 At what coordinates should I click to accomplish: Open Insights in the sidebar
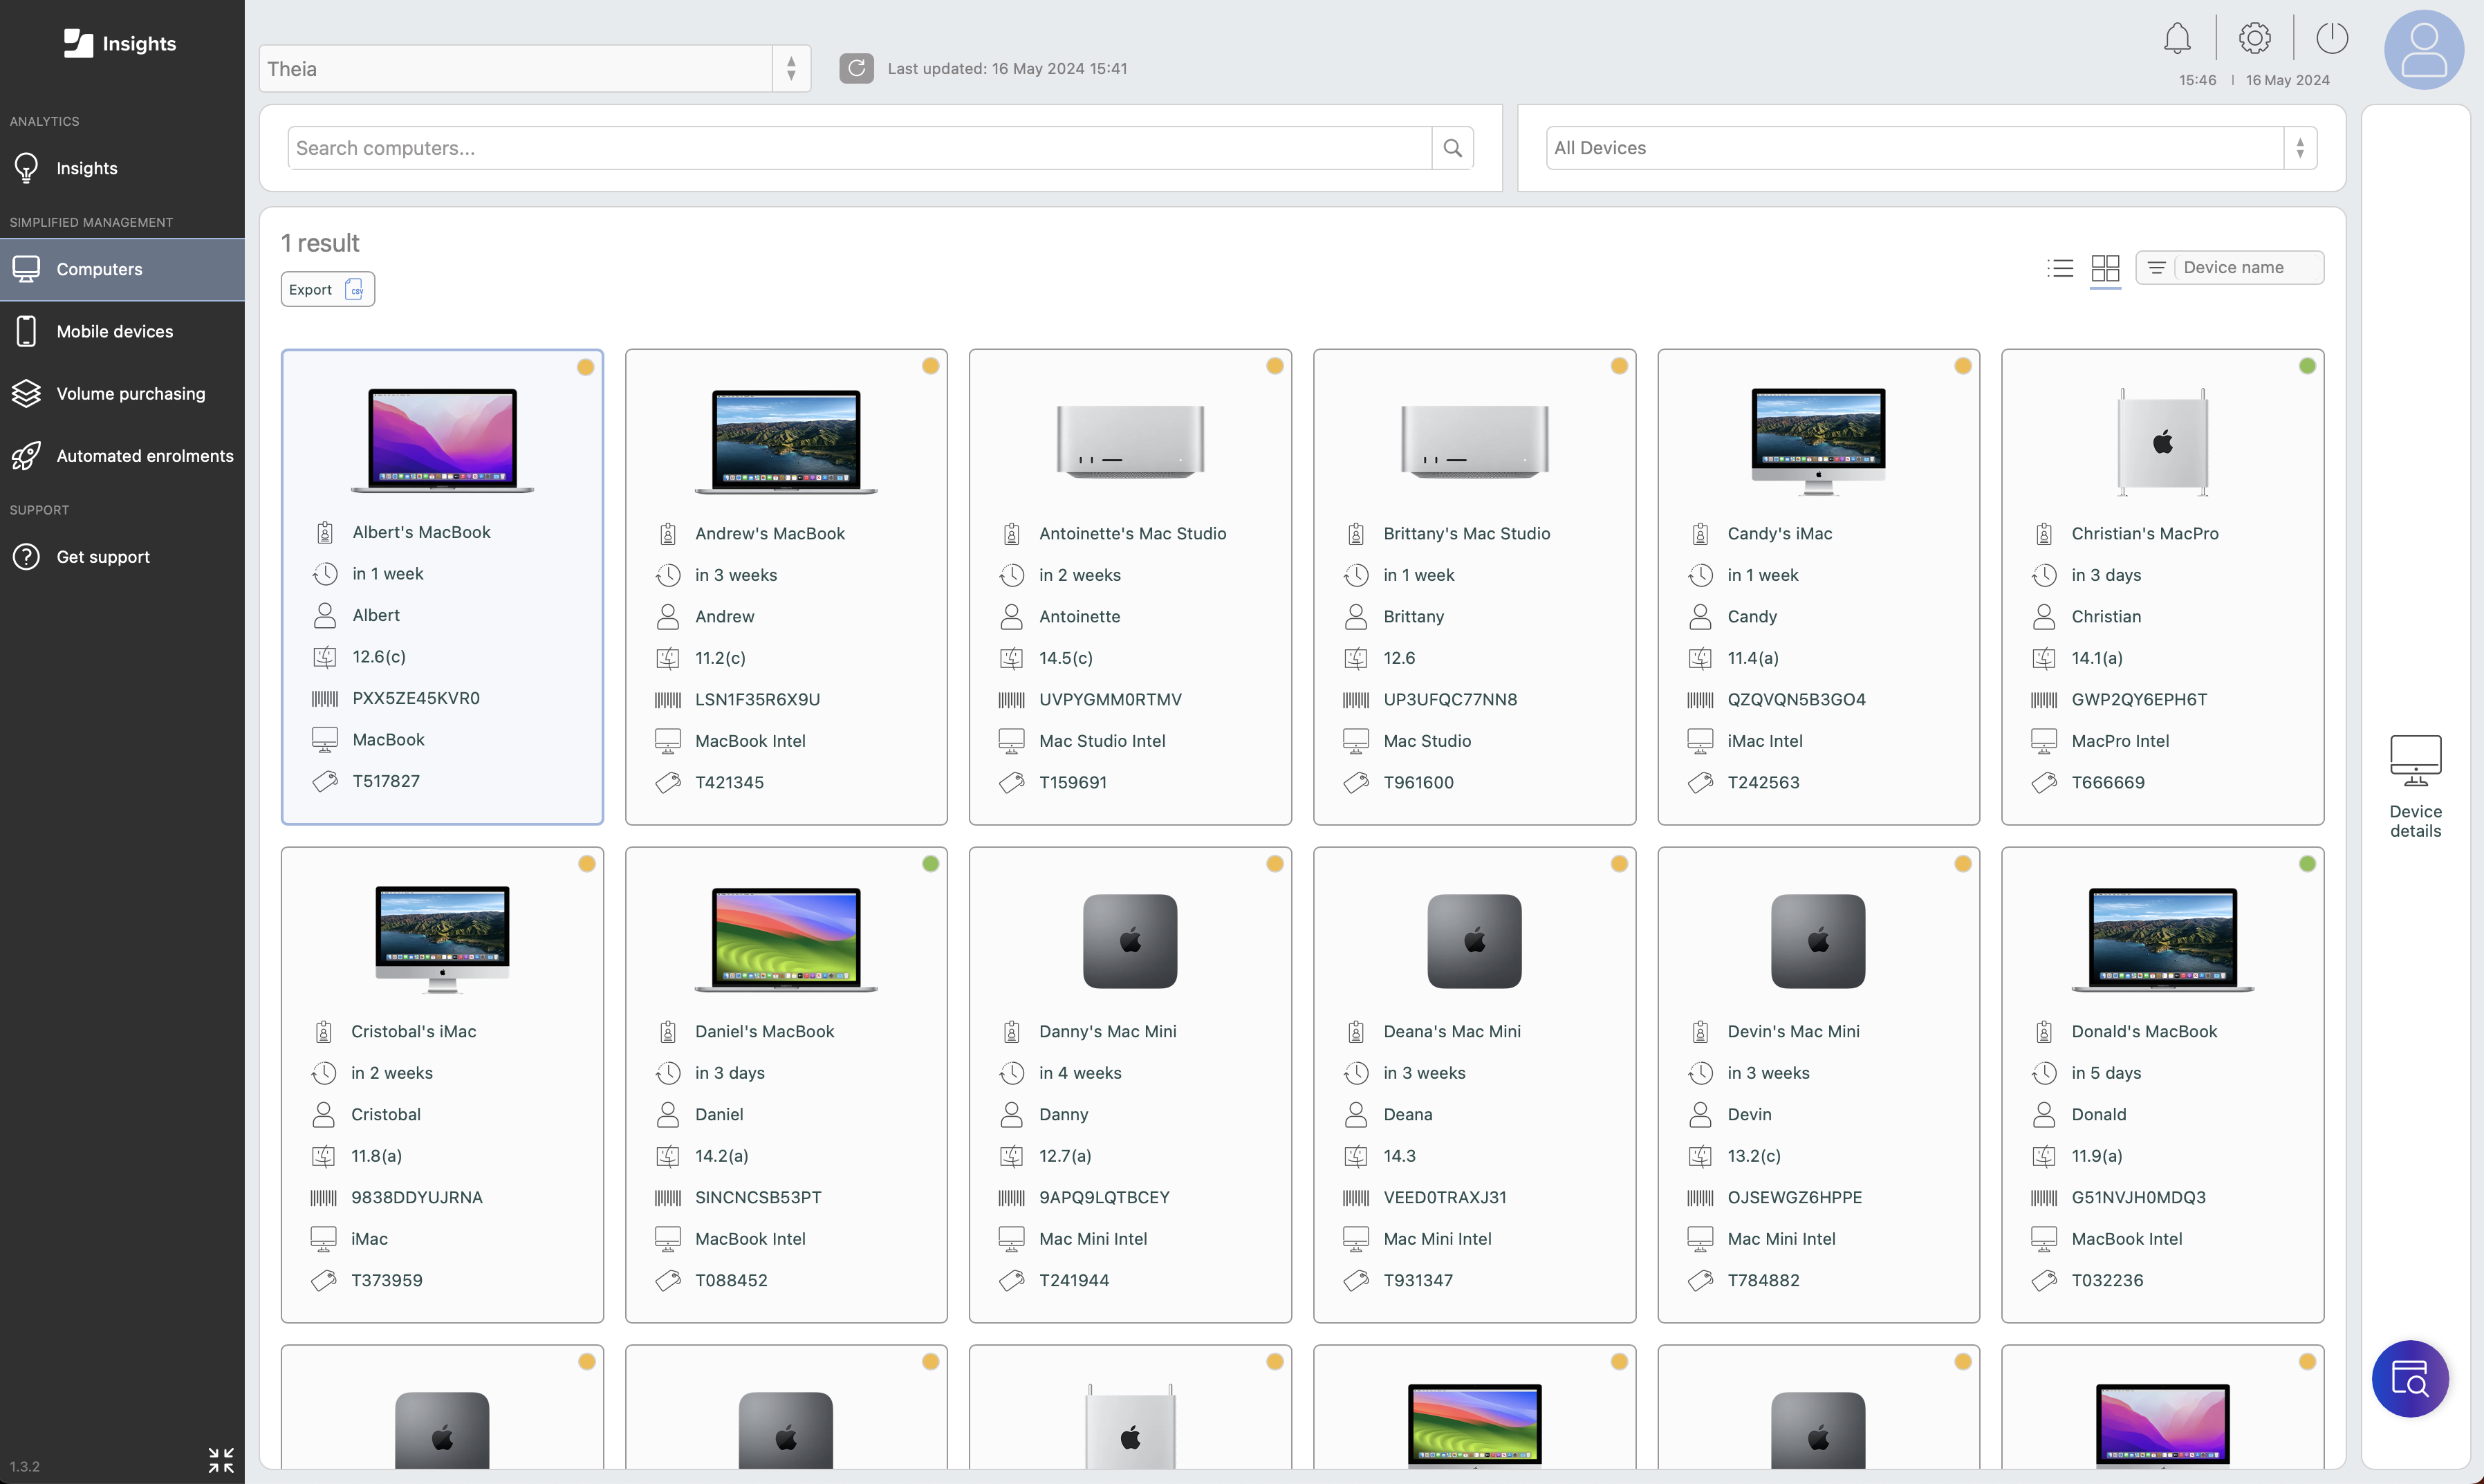(x=122, y=168)
